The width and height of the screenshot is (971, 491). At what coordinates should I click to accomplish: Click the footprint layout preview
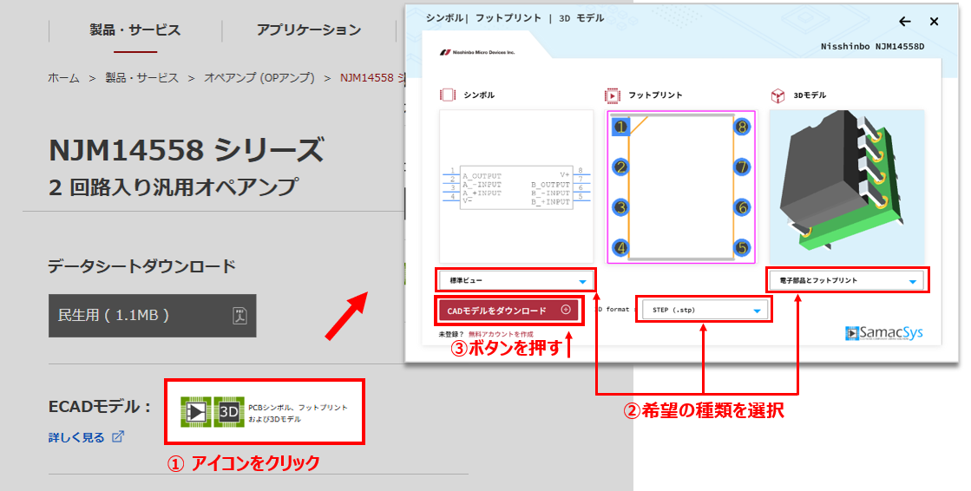tap(681, 187)
